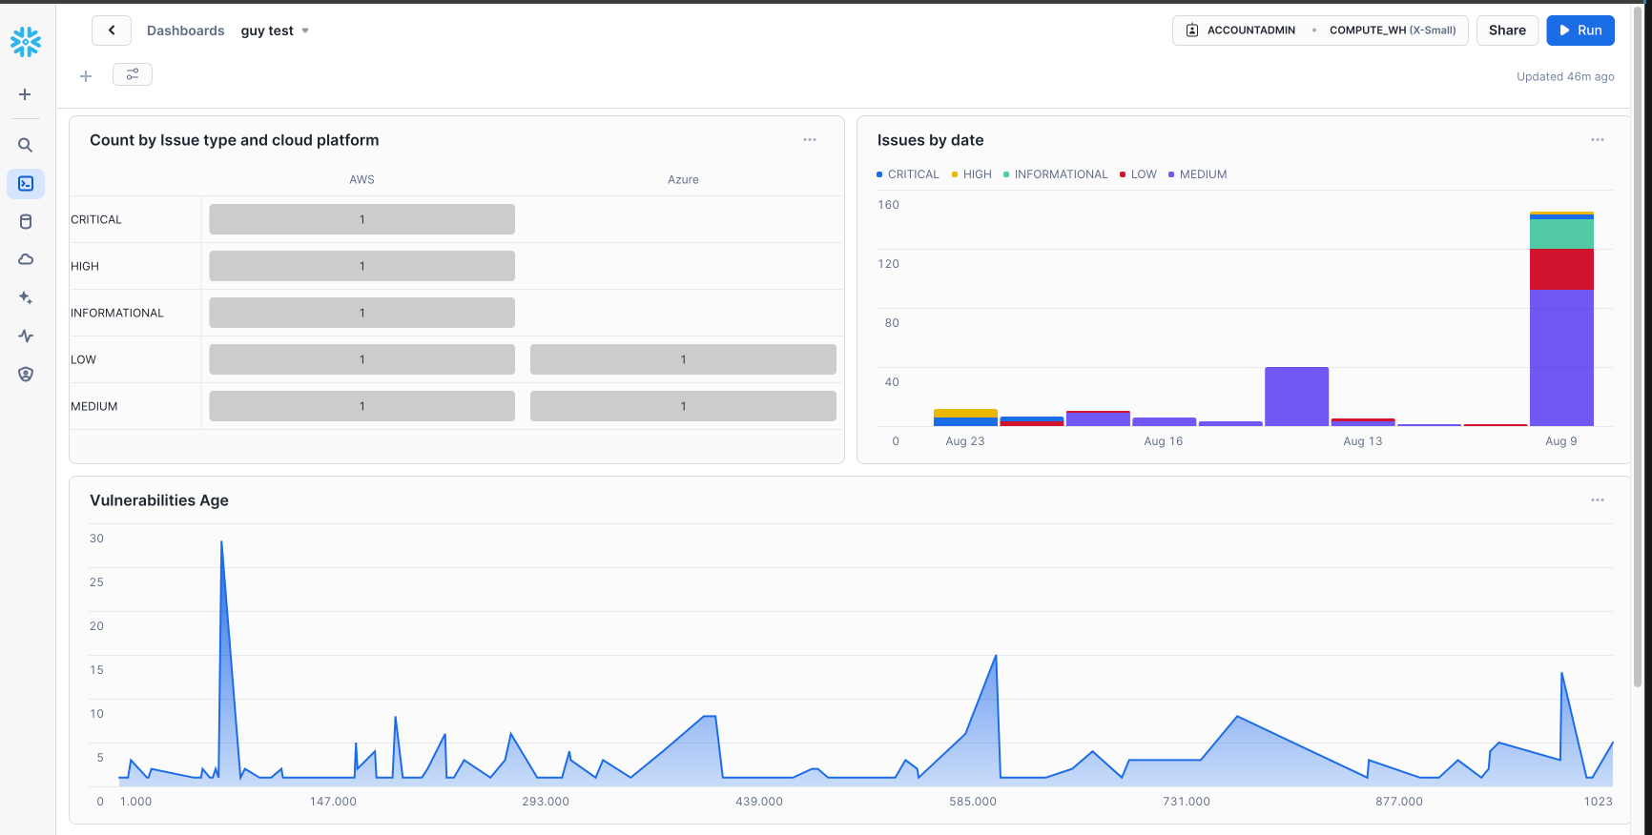Viewport: 1652px width, 835px height.
Task: Open the Admin shield icon
Action: point(26,374)
